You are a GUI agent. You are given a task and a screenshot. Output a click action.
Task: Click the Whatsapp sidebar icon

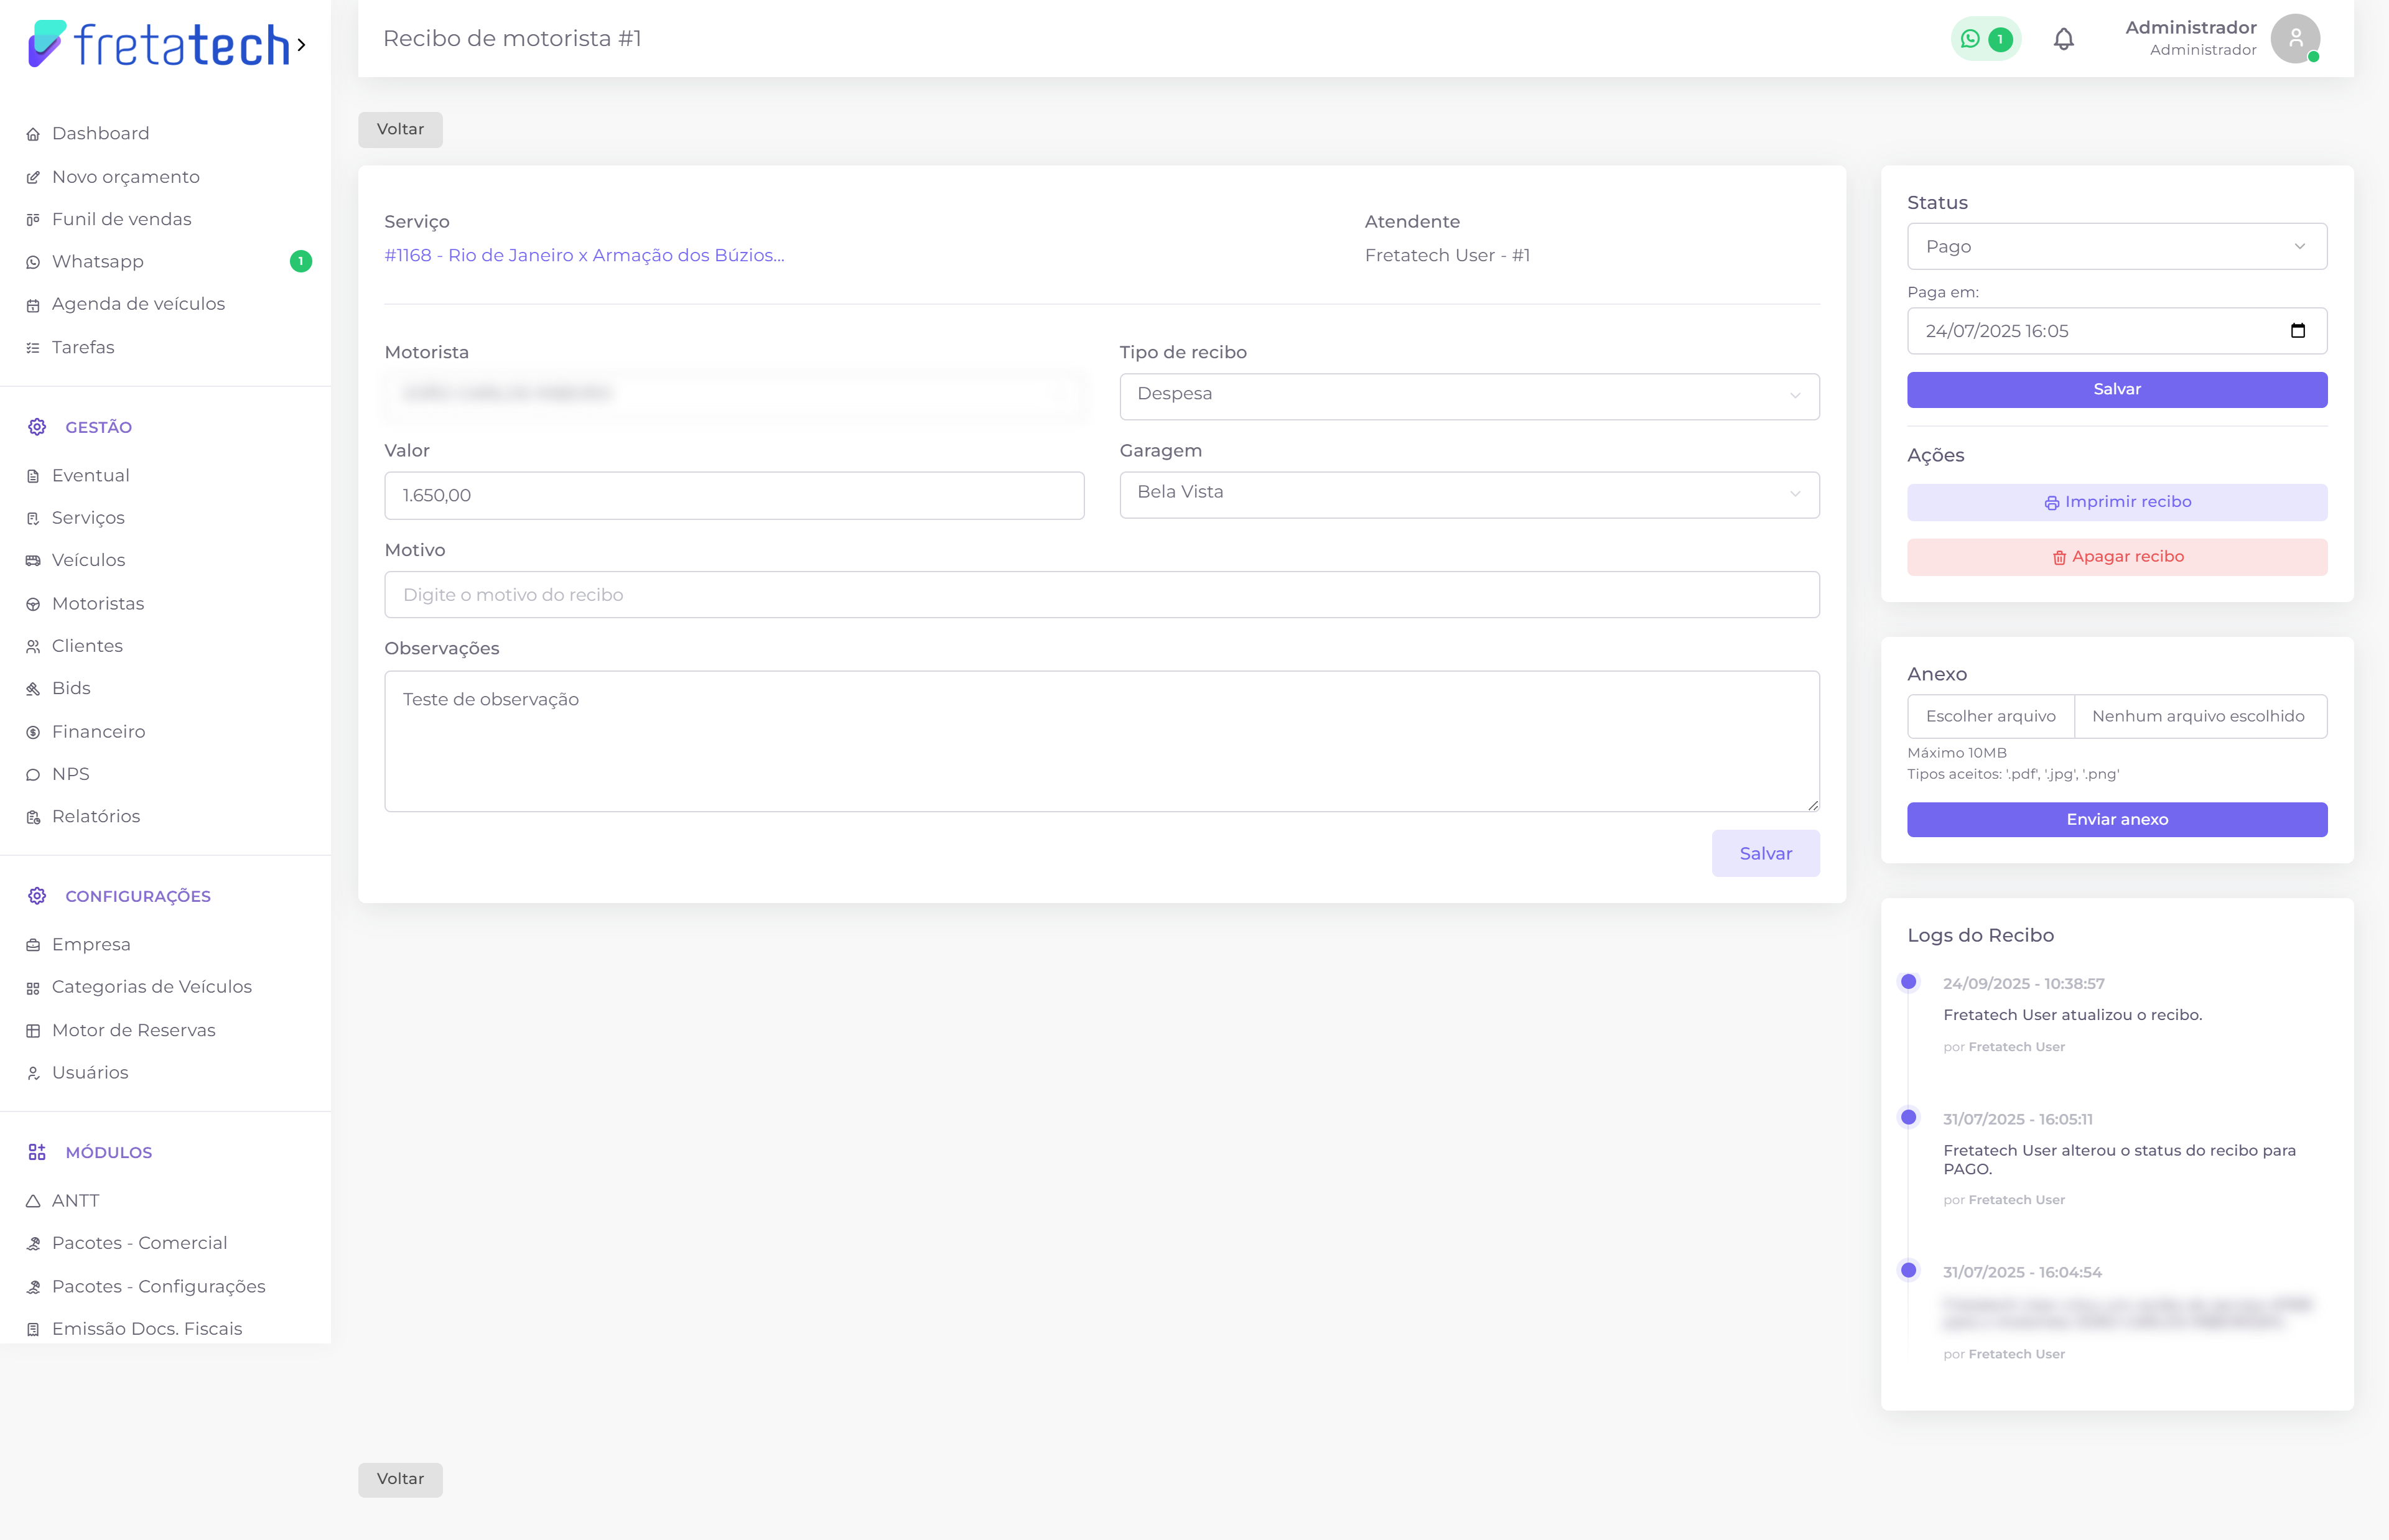click(33, 262)
